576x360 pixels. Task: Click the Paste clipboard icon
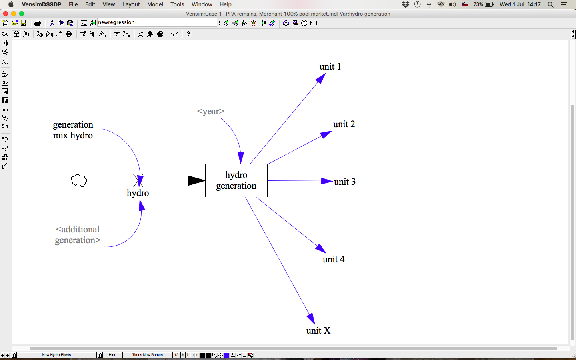pos(70,23)
